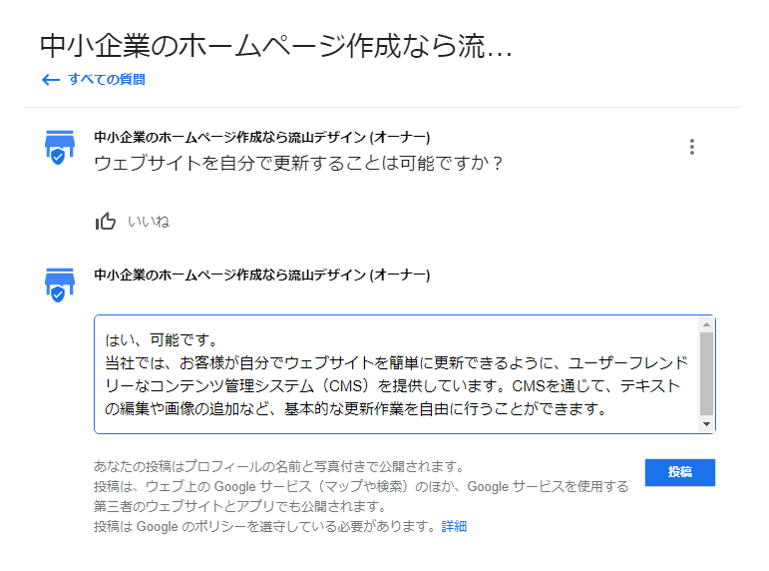
Task: Click the answer box scrollbar thumb
Action: click(x=706, y=372)
